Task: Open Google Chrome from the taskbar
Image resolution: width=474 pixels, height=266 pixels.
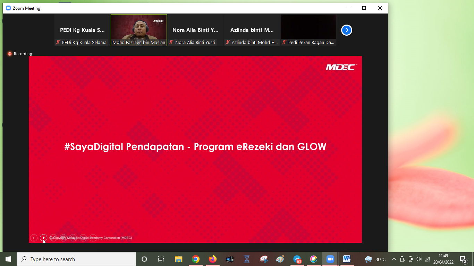Action: pyautogui.click(x=196, y=259)
